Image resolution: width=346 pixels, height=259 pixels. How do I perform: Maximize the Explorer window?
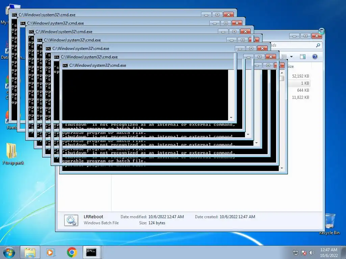pos(305,36)
